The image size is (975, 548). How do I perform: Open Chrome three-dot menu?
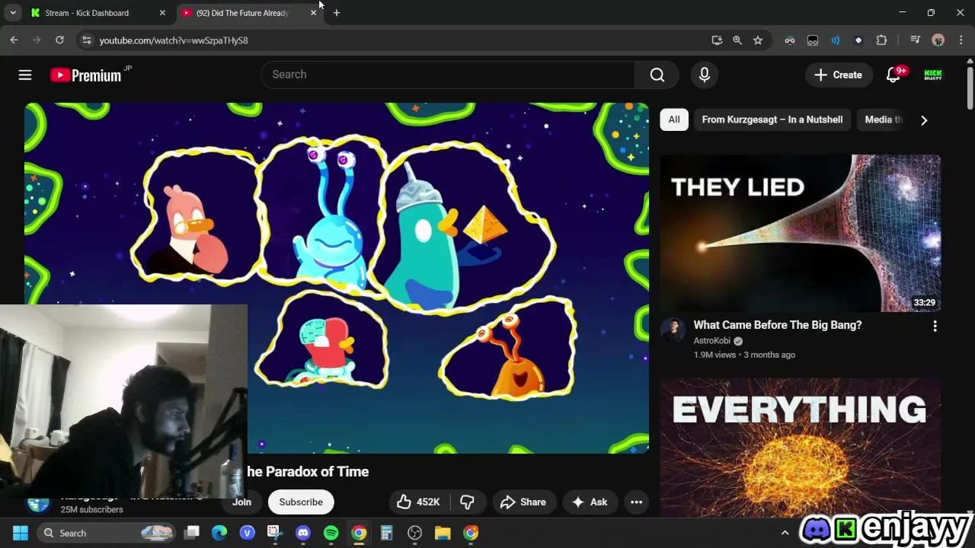[x=961, y=40]
